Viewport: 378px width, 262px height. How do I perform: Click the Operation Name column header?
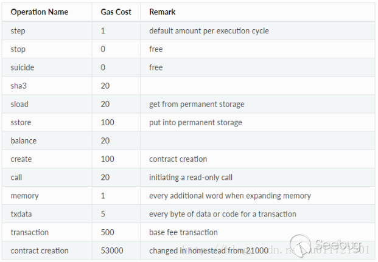pos(40,12)
